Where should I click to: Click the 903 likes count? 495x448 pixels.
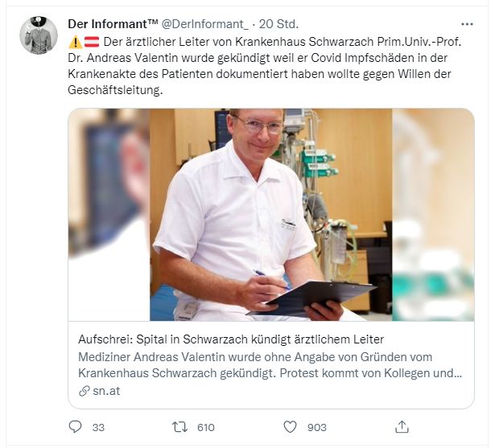click(316, 428)
